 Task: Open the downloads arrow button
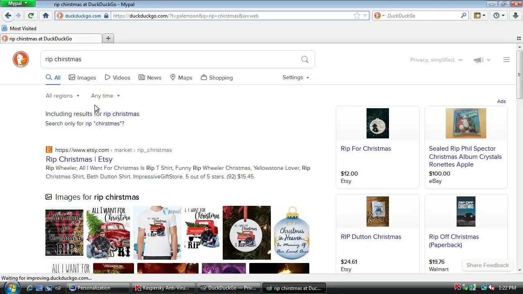(516, 16)
